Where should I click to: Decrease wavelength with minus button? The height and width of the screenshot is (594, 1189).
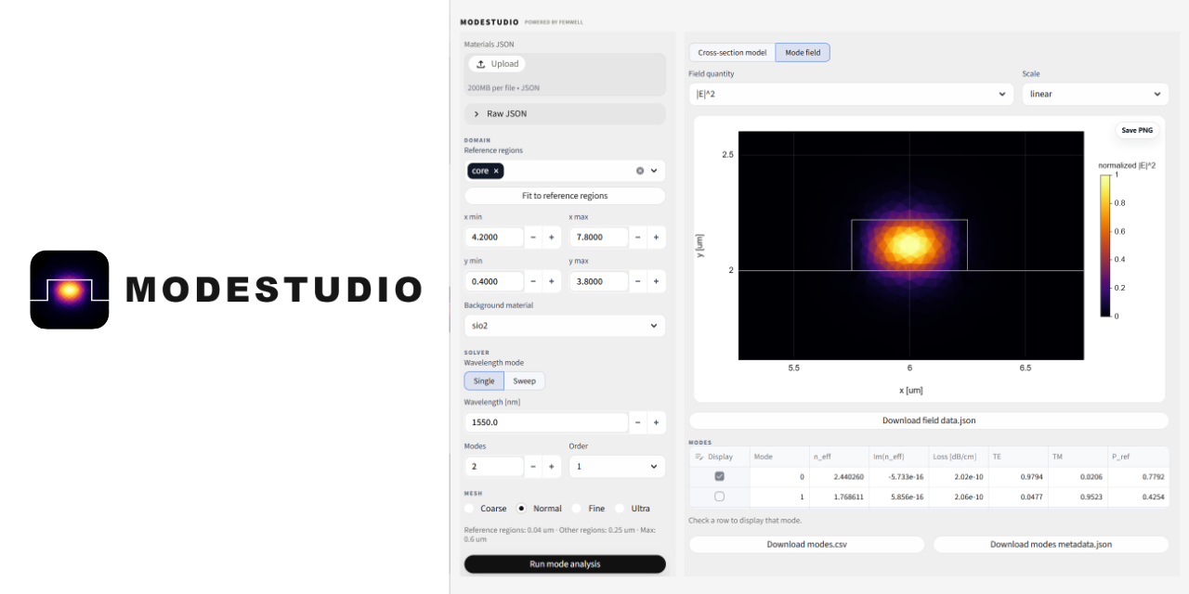point(638,422)
